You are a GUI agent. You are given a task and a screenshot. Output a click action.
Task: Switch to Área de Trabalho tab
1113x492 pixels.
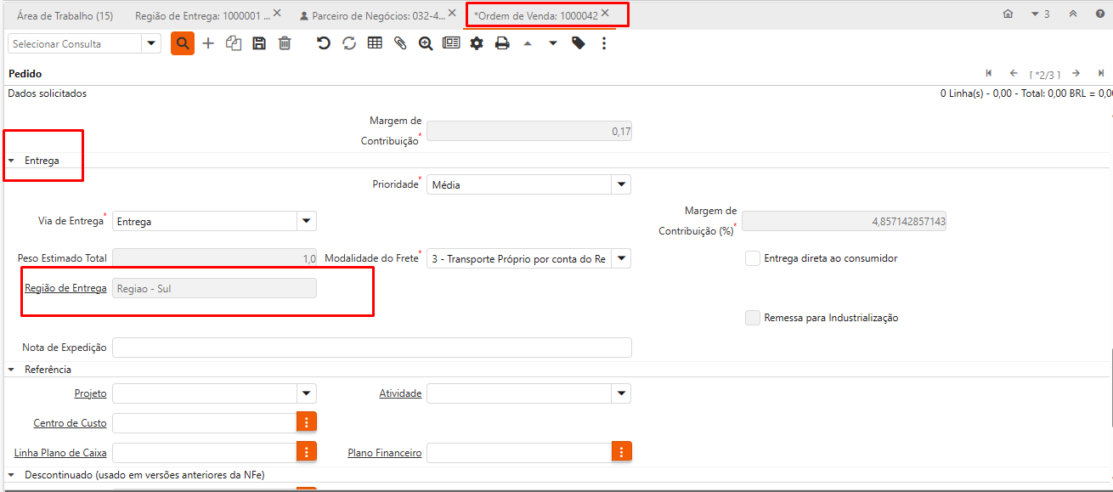(65, 15)
